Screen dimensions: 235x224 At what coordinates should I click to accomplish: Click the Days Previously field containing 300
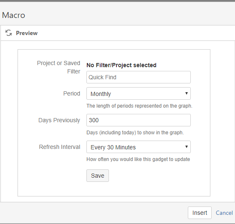click(x=139, y=120)
